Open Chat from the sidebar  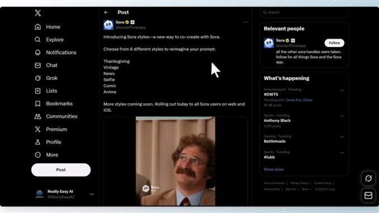[x=46, y=65]
